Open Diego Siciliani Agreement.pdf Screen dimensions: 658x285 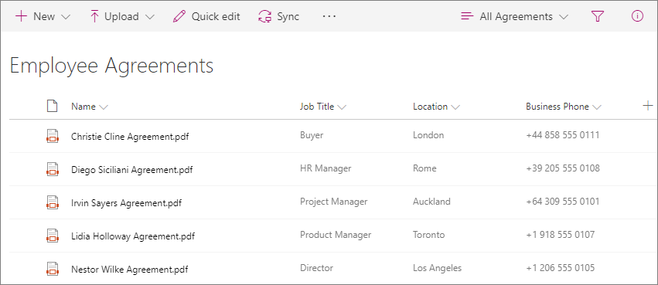click(x=131, y=170)
